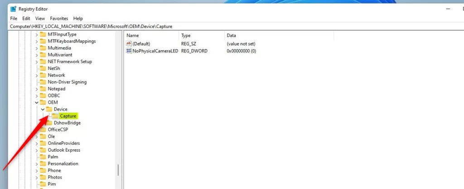Open the File menu
Image resolution: width=464 pixels, height=189 pixels.
point(14,18)
